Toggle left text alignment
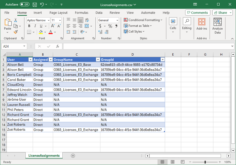 (68, 26)
